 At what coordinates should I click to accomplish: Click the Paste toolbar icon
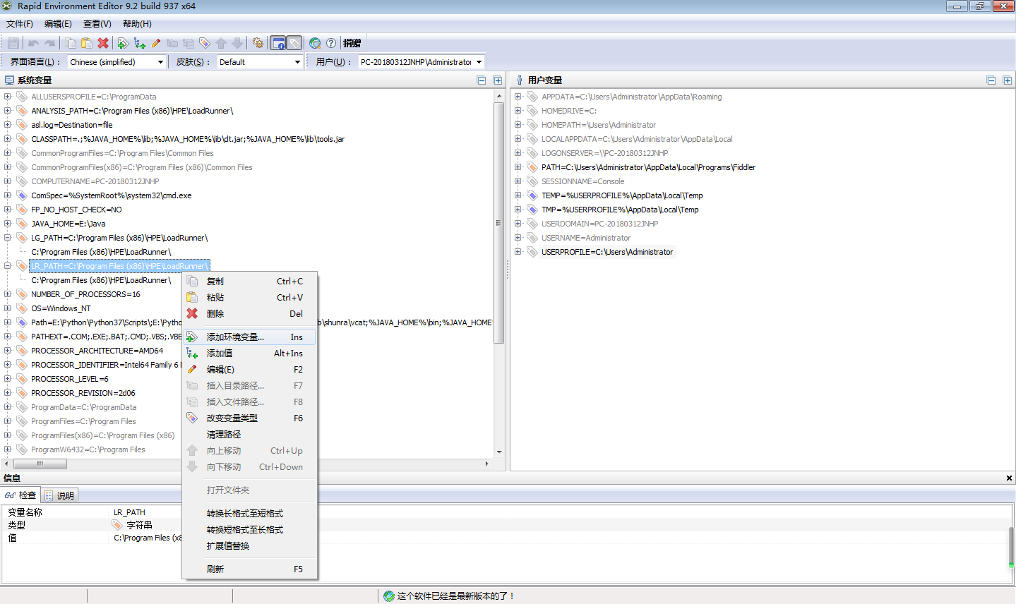coord(86,42)
